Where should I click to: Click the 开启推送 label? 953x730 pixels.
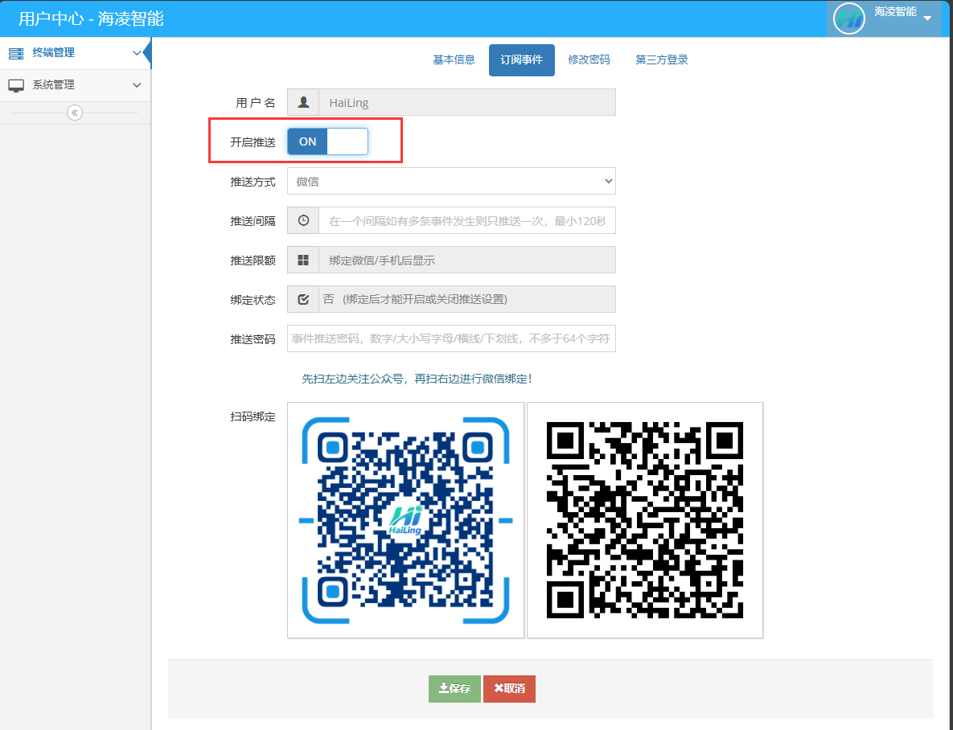click(x=253, y=142)
